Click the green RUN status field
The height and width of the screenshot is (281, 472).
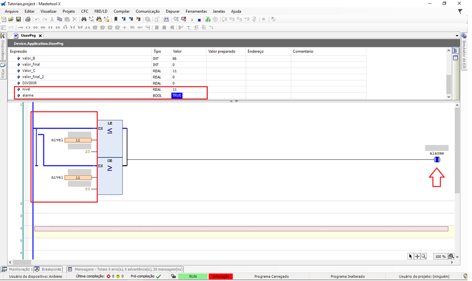[x=193, y=277]
